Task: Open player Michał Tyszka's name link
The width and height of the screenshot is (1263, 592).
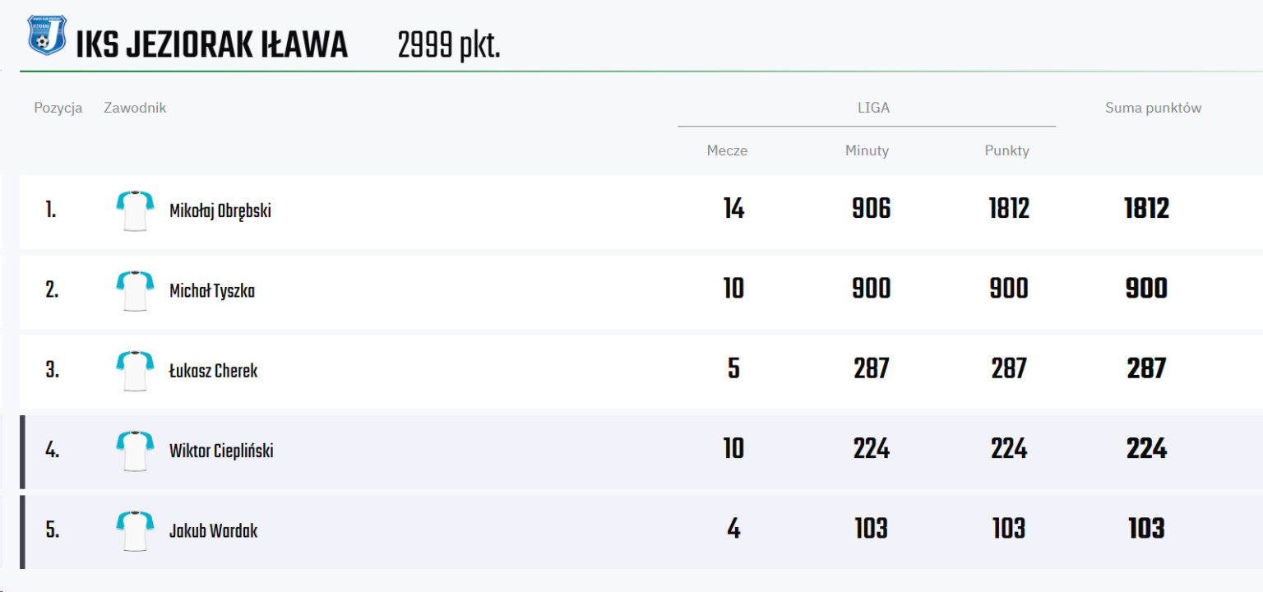Action: pyautogui.click(x=211, y=291)
